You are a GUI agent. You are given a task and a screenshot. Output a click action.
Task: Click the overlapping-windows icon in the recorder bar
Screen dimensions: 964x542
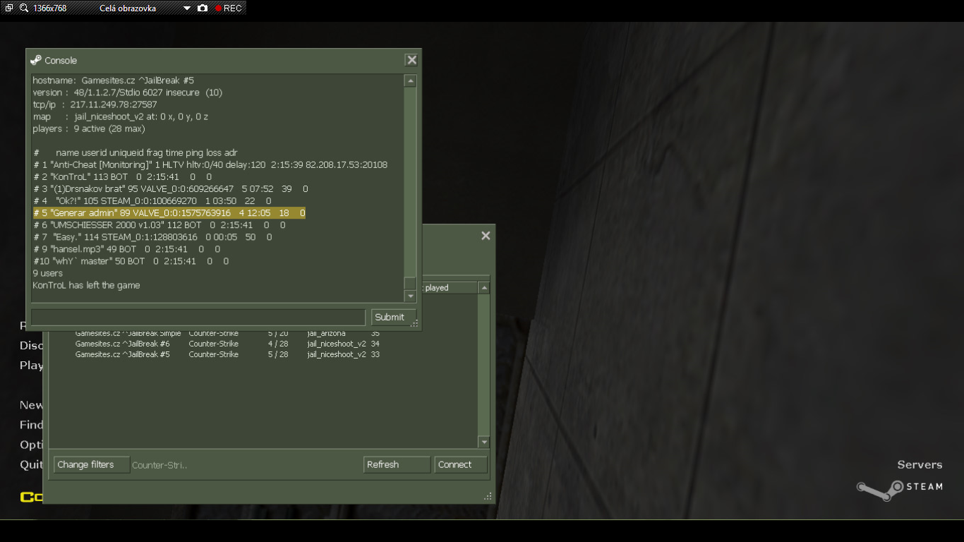(x=8, y=8)
